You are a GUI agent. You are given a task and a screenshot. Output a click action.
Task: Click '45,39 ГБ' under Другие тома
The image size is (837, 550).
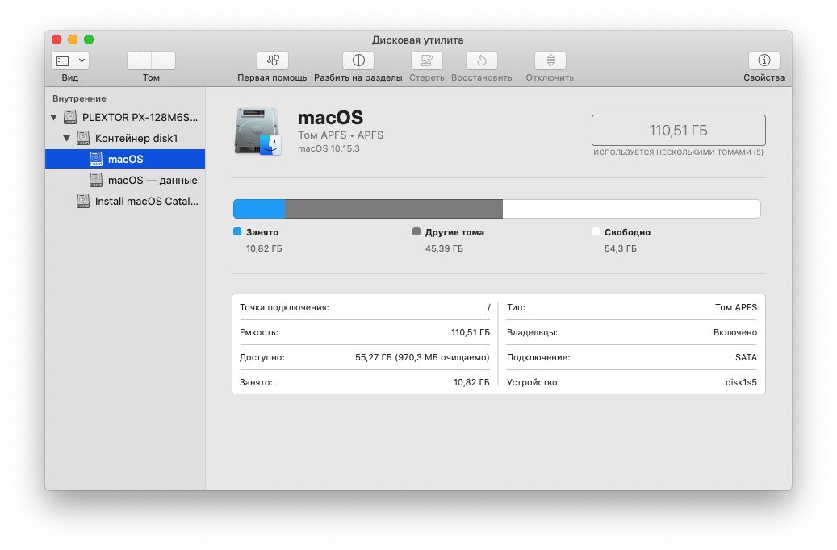click(x=444, y=248)
